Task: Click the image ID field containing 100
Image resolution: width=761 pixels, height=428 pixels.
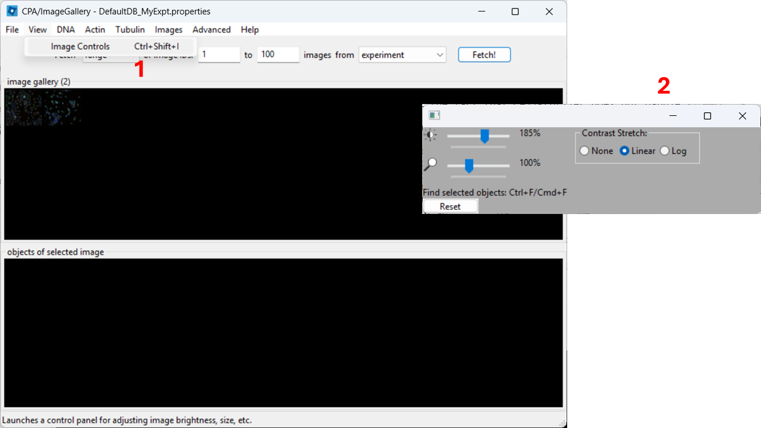Action: pos(278,54)
